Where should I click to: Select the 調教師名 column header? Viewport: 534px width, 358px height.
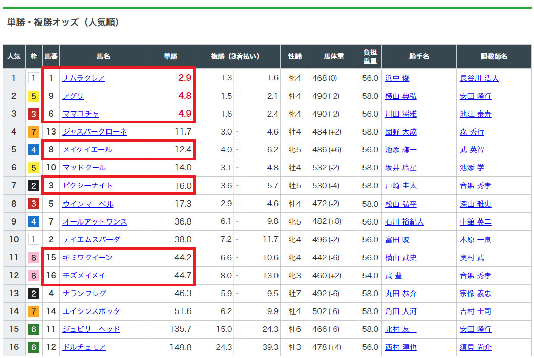pyautogui.click(x=494, y=56)
